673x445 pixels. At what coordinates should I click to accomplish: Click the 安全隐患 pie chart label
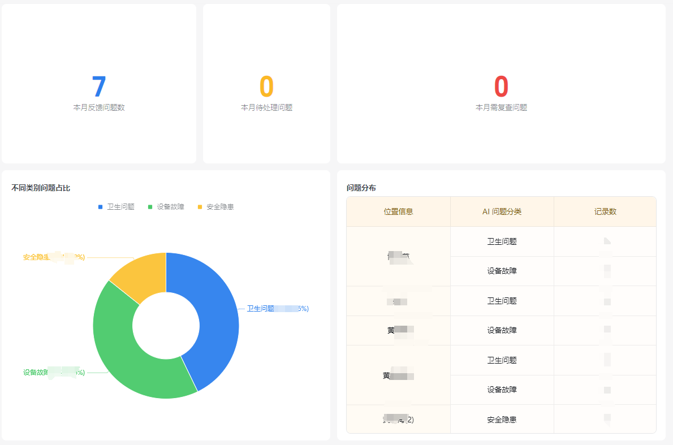(54, 257)
